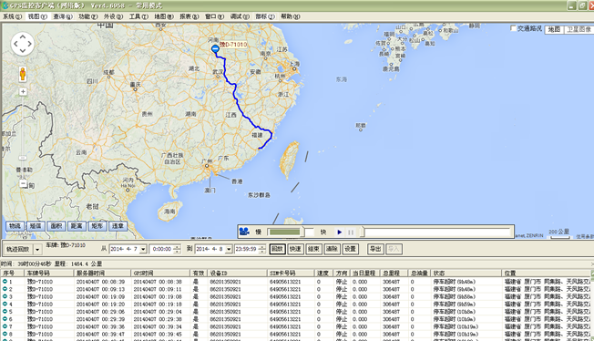
Task: Open the 工具 menu
Action: coord(138,16)
